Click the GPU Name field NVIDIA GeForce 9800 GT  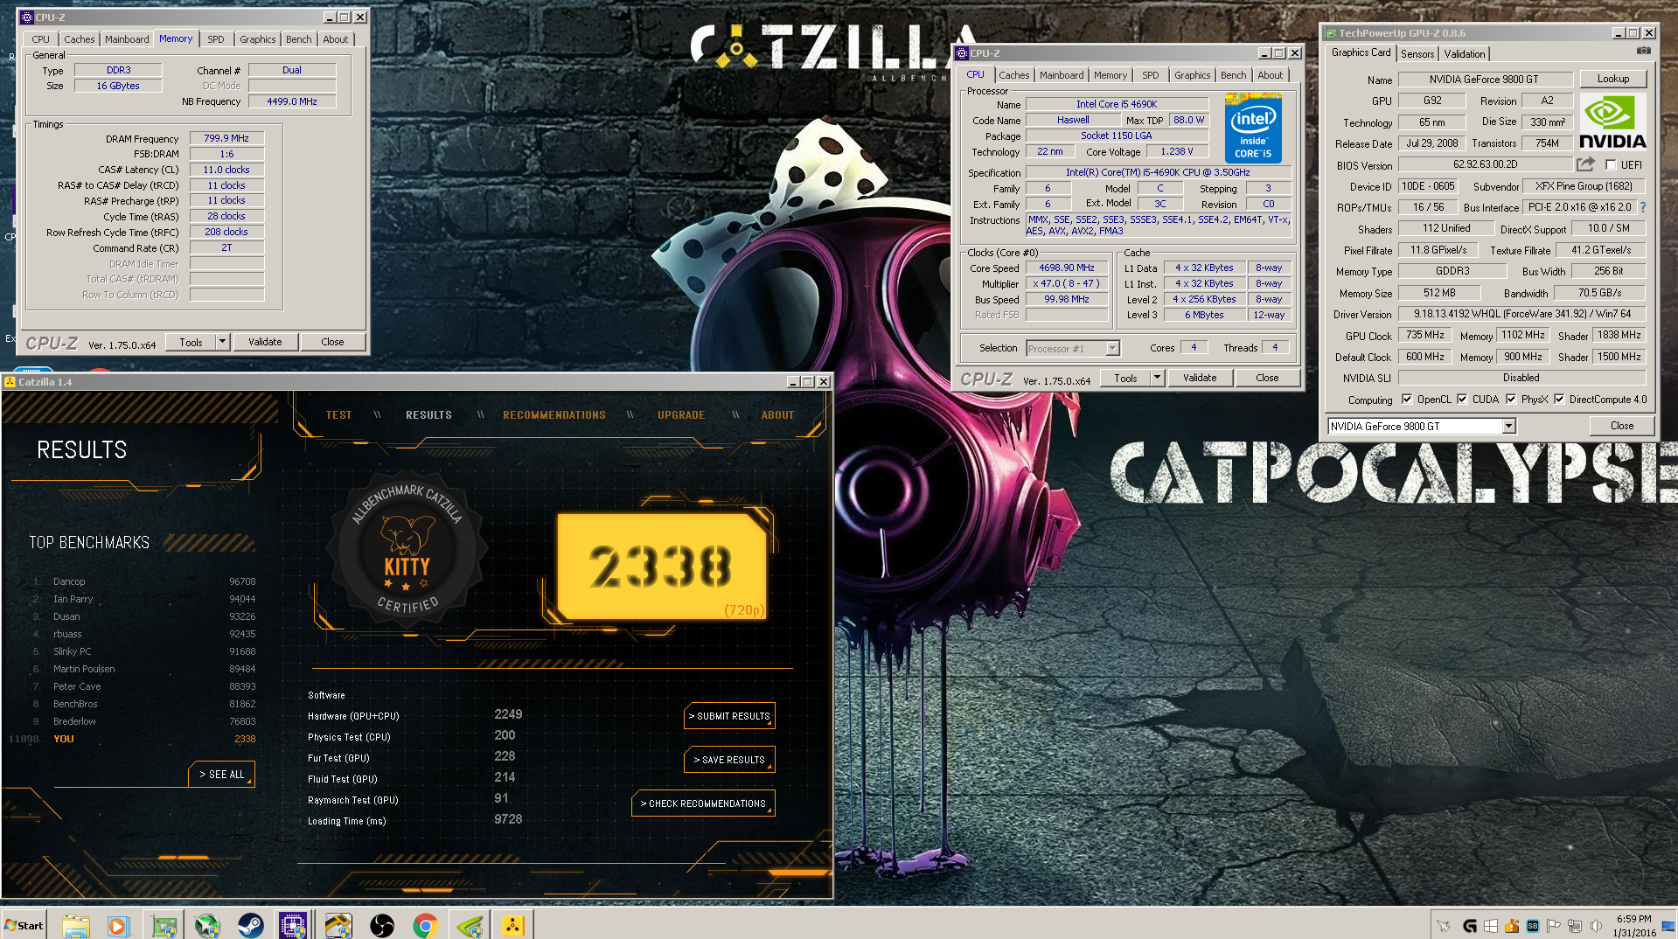click(1484, 80)
